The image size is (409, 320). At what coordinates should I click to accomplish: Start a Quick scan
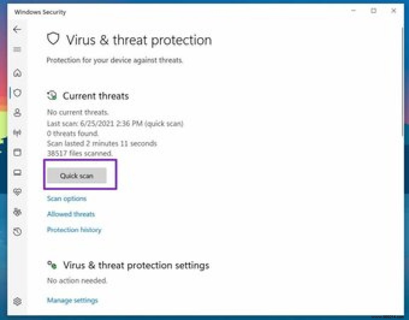[x=76, y=175]
